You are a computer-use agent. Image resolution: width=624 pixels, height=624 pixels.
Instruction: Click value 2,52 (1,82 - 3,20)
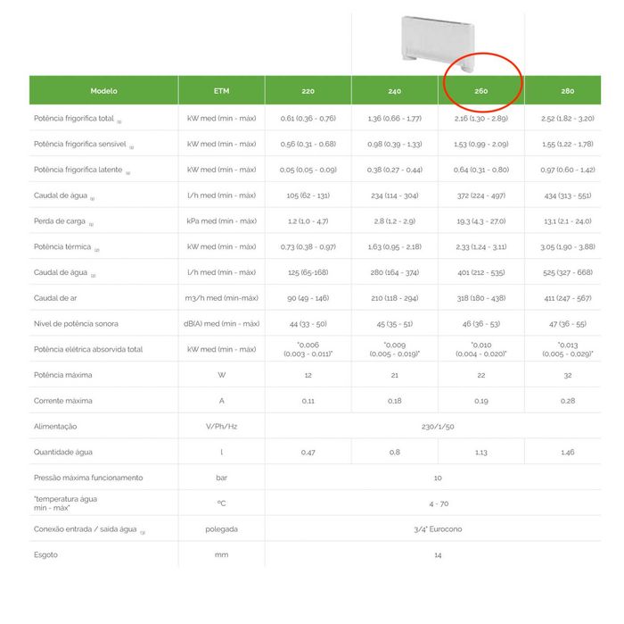coord(568,119)
